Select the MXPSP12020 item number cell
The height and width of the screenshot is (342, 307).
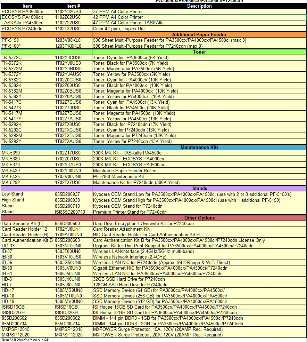pyautogui.click(x=73, y=335)
